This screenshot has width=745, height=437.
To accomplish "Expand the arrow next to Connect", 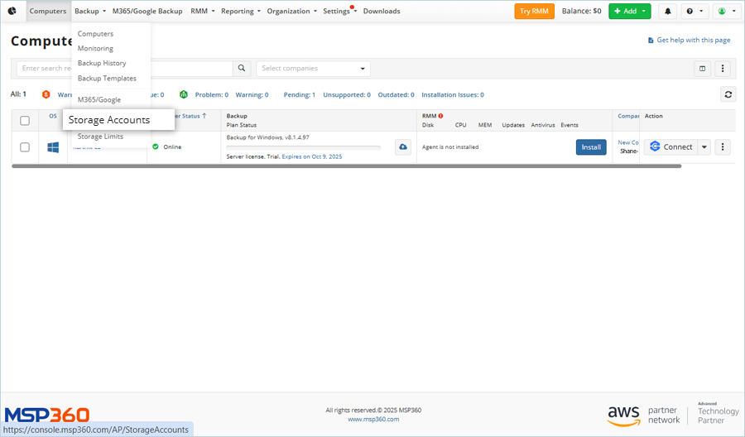I will pos(704,146).
